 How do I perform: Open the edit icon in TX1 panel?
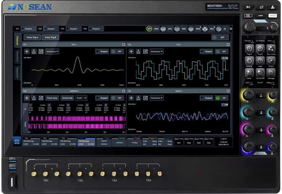[41, 51]
